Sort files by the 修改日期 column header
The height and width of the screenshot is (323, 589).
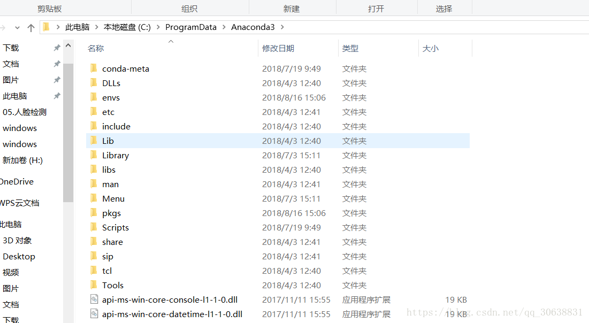278,49
